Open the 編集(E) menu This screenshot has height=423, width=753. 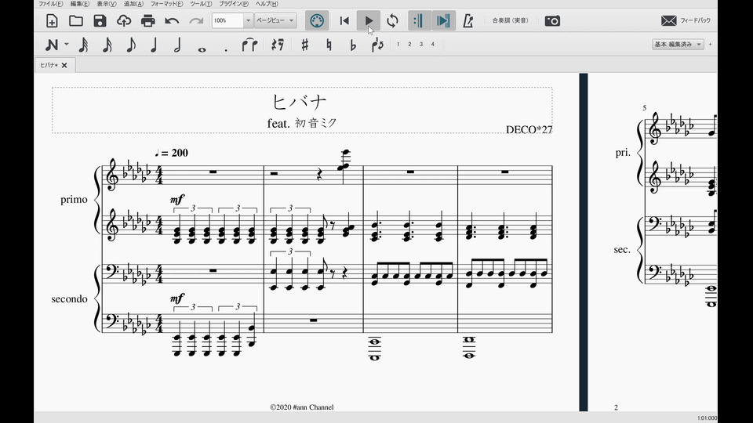tap(80, 4)
